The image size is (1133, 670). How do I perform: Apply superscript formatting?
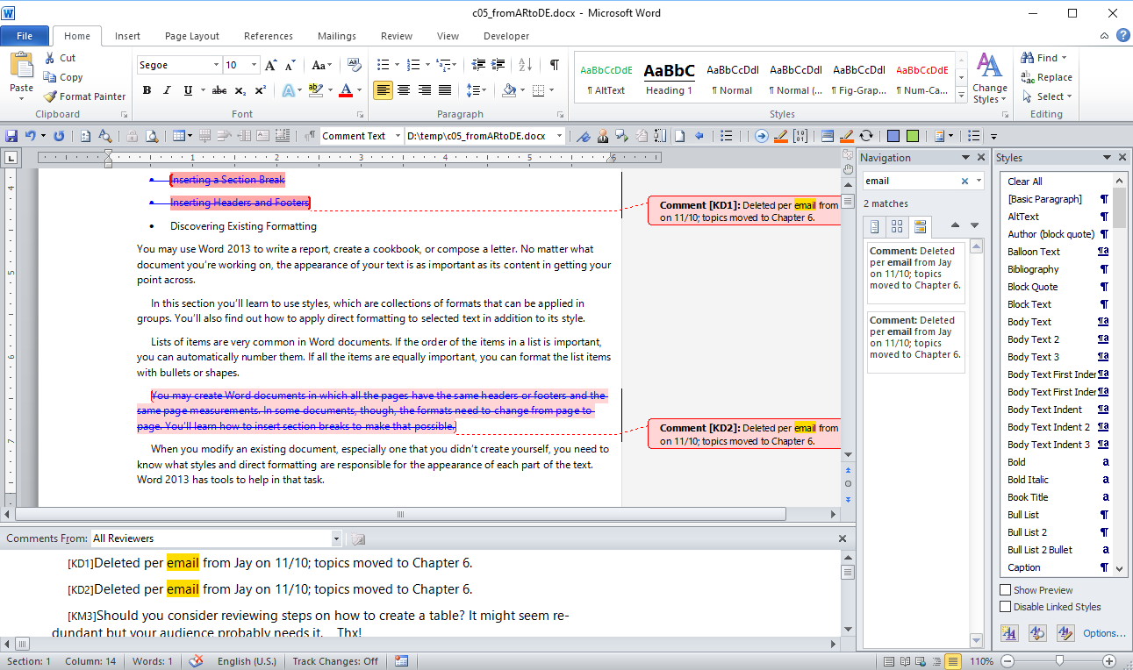tap(260, 90)
